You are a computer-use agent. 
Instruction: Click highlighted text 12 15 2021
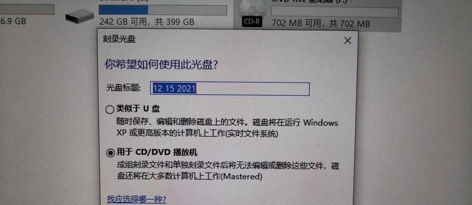[174, 89]
